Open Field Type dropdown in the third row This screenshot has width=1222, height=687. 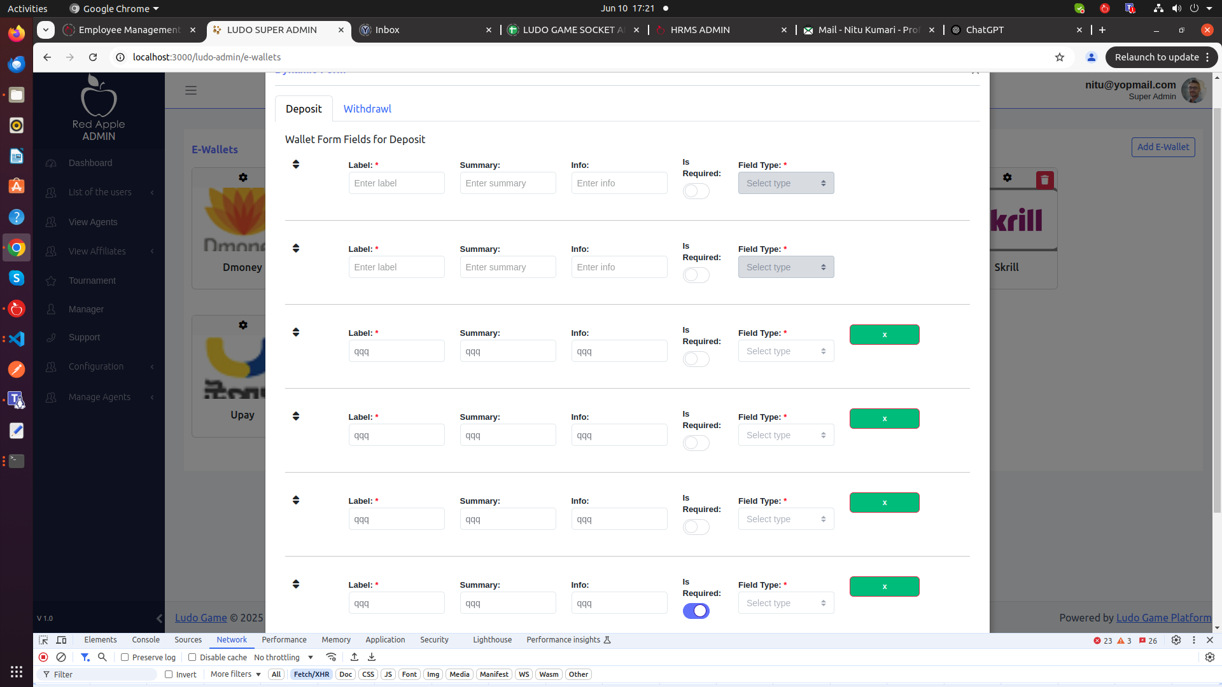(x=786, y=351)
